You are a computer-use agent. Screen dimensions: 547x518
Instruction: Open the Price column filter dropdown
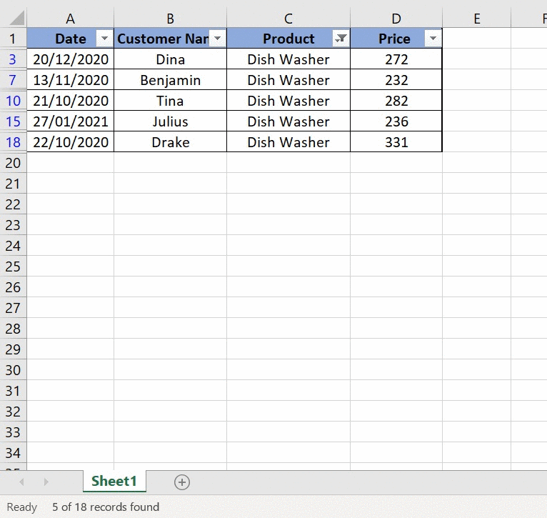click(432, 39)
